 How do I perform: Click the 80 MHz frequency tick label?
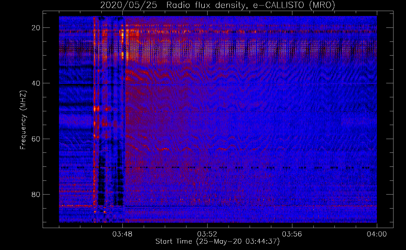point(36,194)
